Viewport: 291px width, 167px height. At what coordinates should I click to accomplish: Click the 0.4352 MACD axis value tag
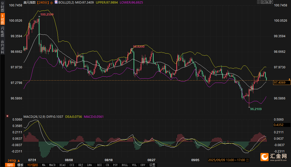click(282, 125)
